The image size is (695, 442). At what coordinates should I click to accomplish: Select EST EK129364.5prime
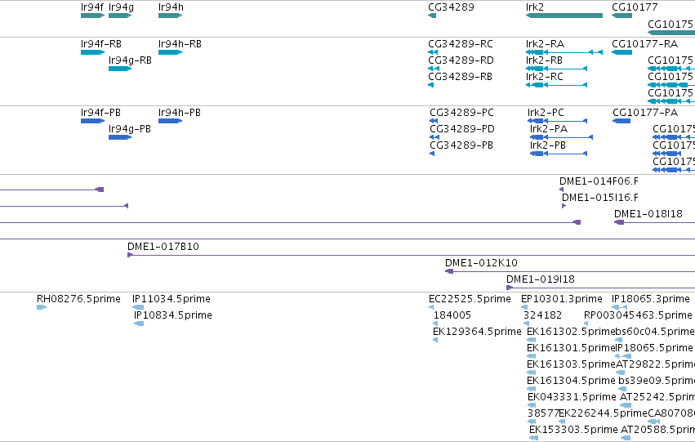[x=435, y=341]
